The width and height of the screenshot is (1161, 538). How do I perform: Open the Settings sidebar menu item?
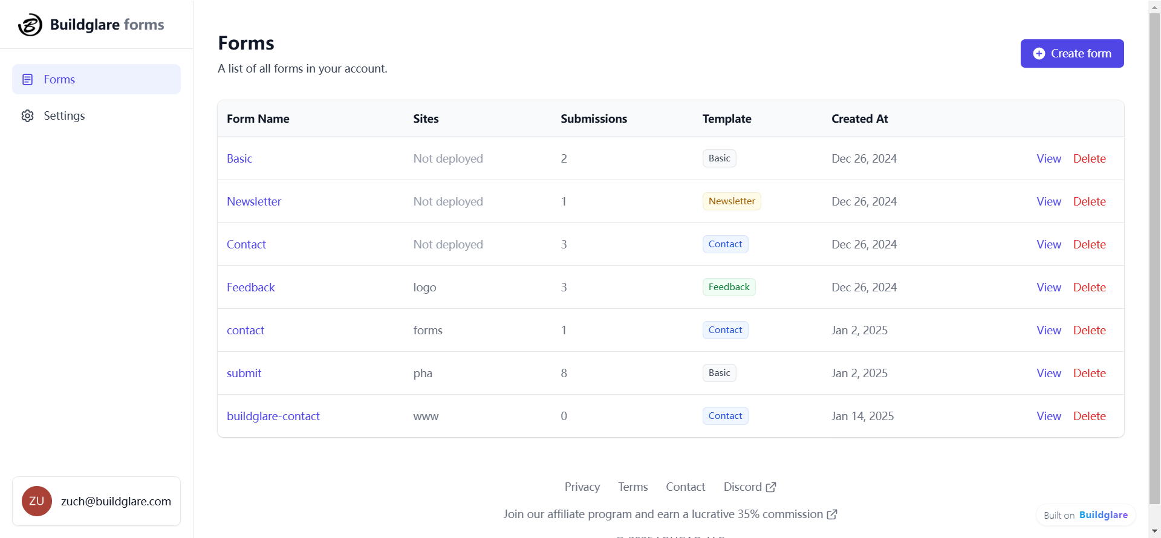click(64, 116)
